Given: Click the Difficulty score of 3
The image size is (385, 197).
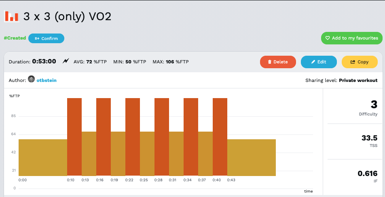Looking at the screenshot, I should 374,105.
